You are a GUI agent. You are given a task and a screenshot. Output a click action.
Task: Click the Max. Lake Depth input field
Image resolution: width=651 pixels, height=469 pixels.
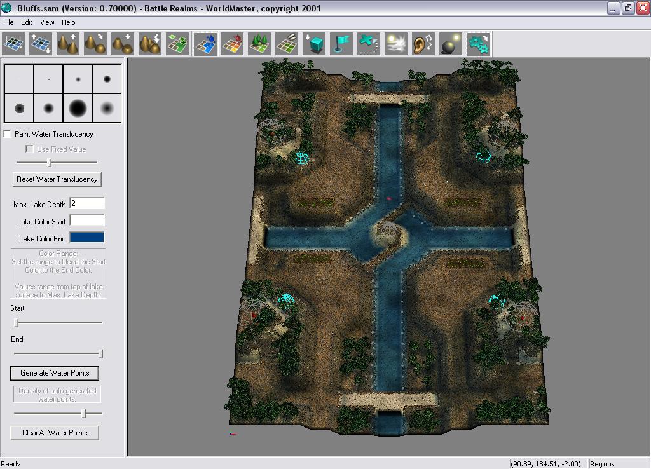click(x=86, y=203)
